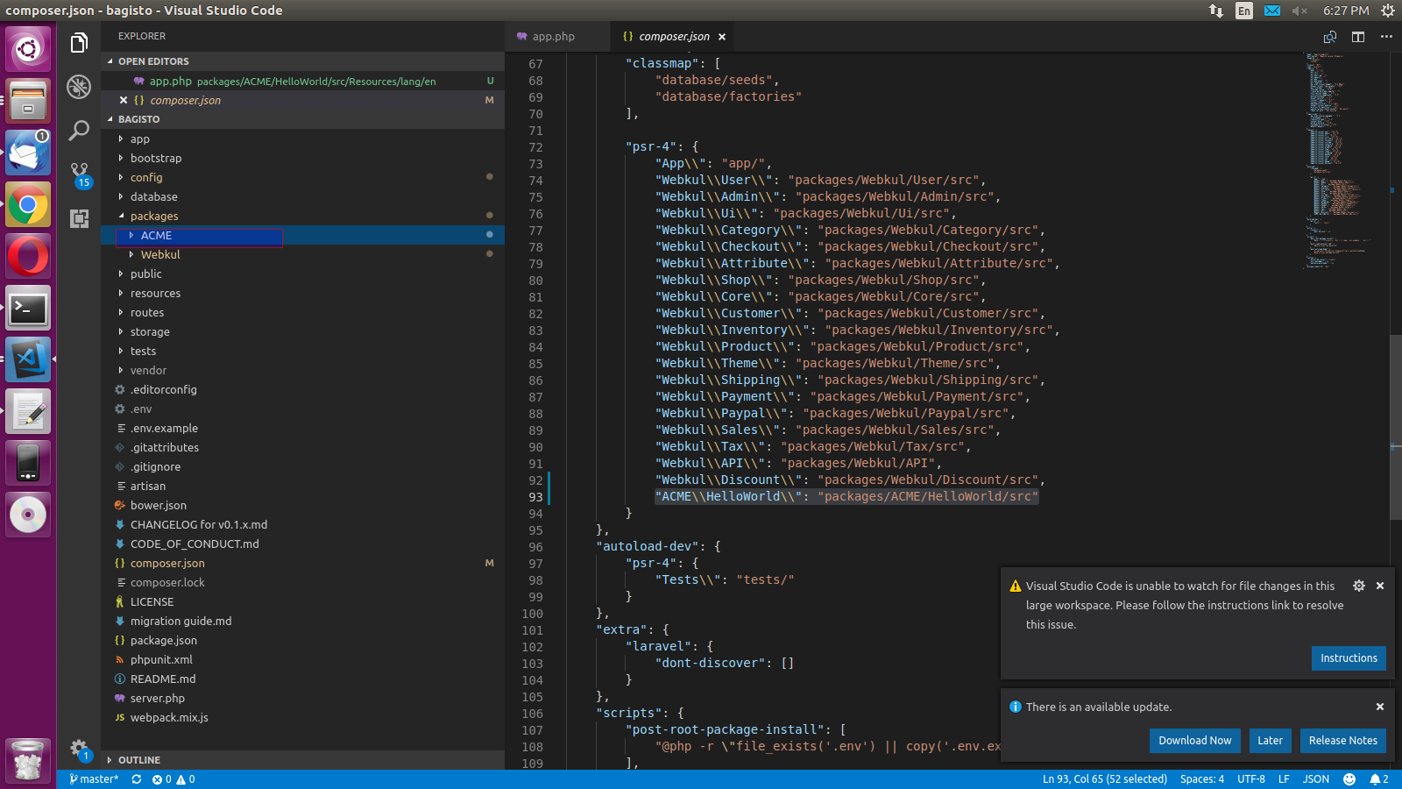Expand the Outline section
1402x789 pixels.
coord(302,760)
